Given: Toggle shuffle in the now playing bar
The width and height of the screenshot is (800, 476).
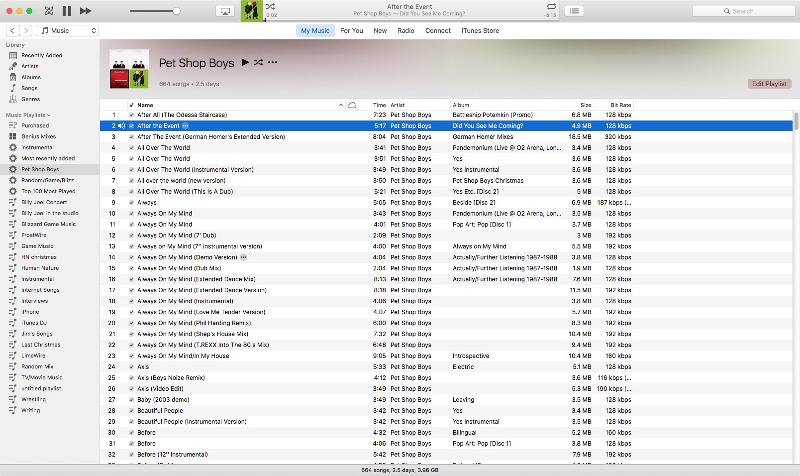Looking at the screenshot, I should click(270, 6).
